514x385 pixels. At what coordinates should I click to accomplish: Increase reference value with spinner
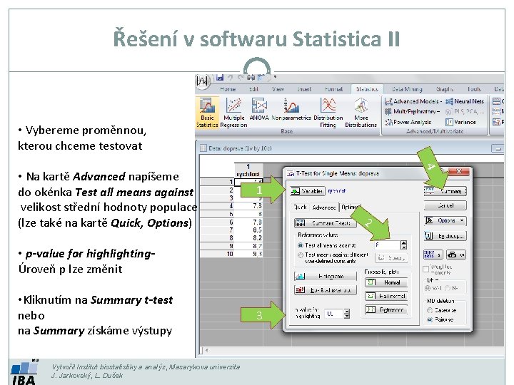pos(404,242)
